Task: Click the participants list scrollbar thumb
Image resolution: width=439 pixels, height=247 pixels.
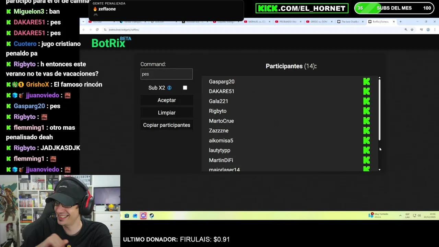Action: [x=379, y=110]
